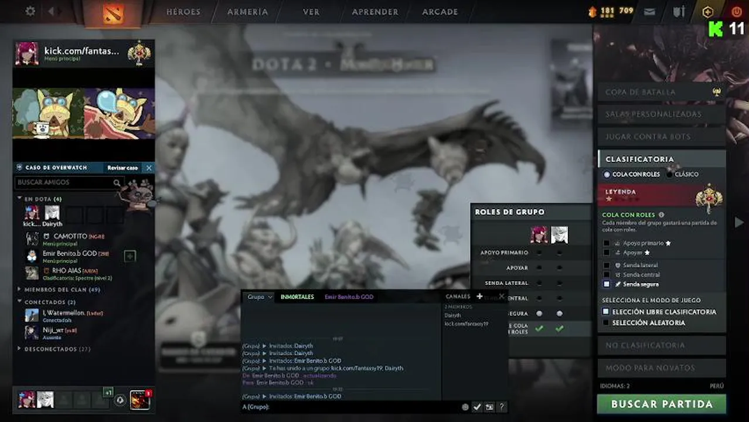This screenshot has width=749, height=422.
Task: Add a chat channel with plus icon
Action: pyautogui.click(x=479, y=297)
